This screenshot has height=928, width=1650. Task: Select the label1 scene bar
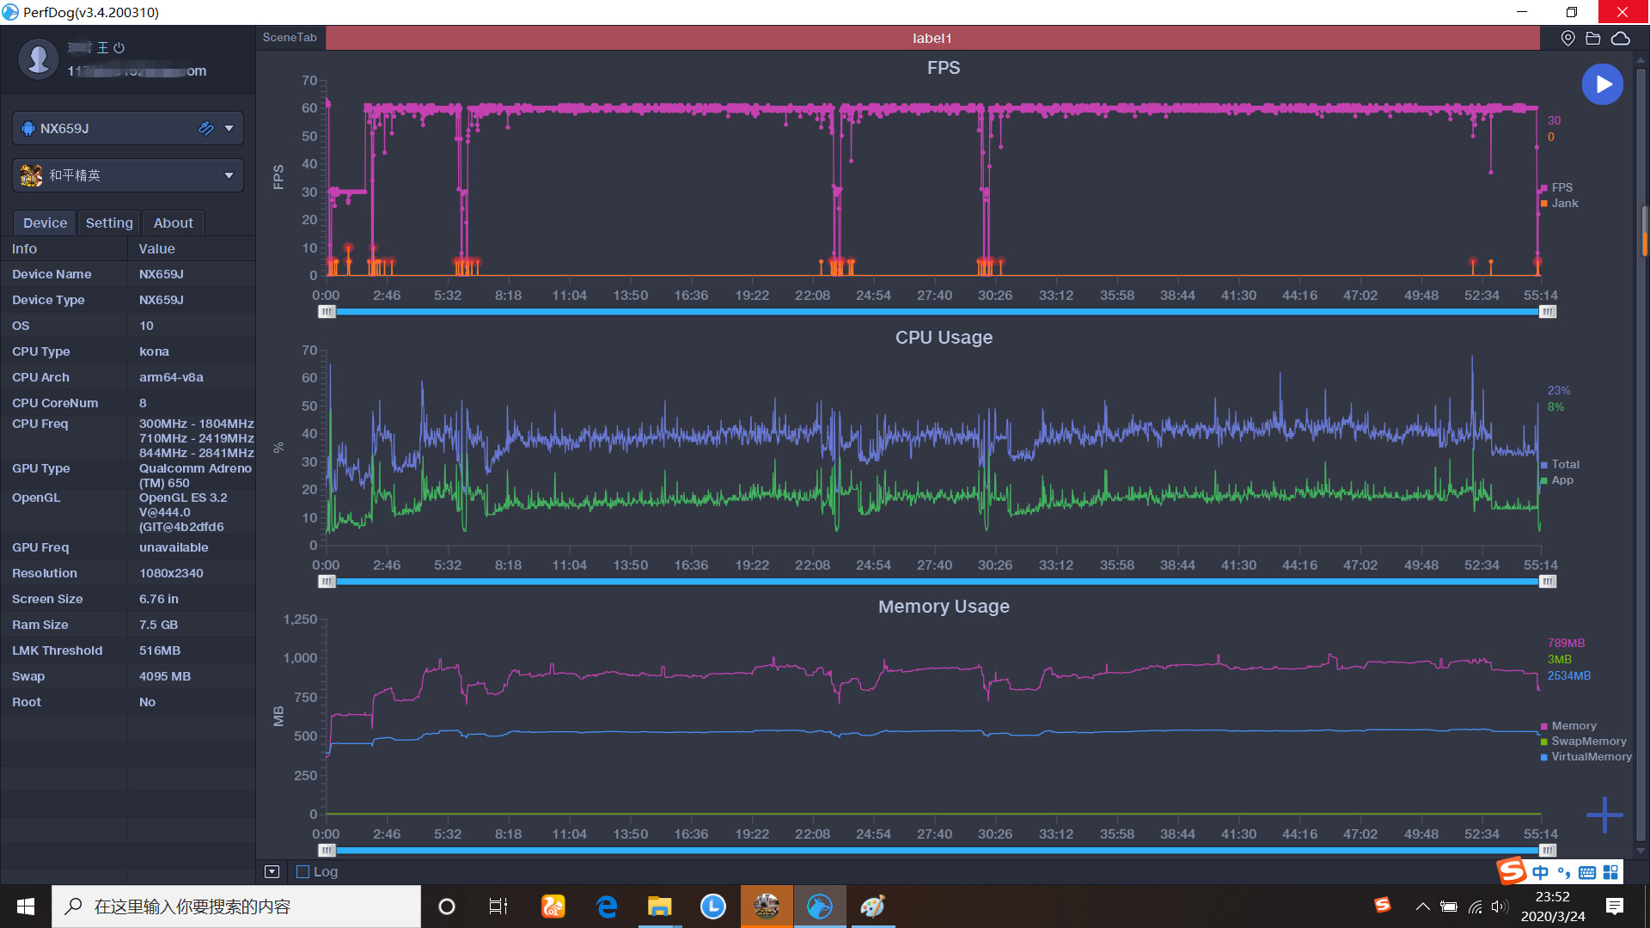pos(932,38)
